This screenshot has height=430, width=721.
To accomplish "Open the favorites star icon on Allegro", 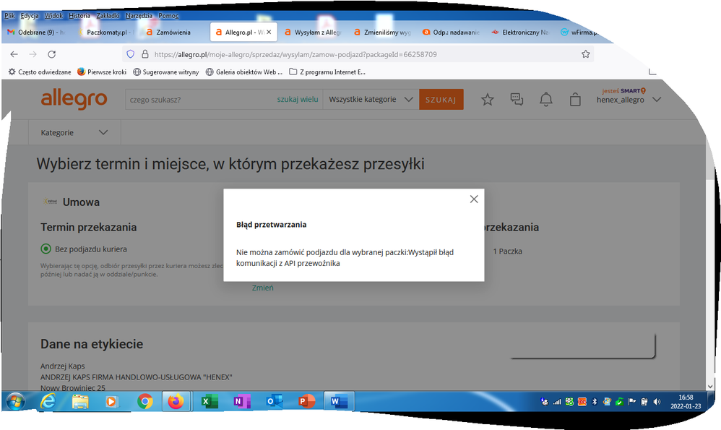I will (488, 100).
